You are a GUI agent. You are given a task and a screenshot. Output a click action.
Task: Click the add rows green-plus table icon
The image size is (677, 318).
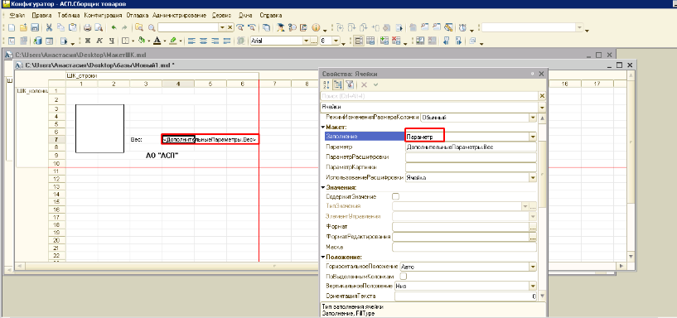pyautogui.click(x=384, y=41)
